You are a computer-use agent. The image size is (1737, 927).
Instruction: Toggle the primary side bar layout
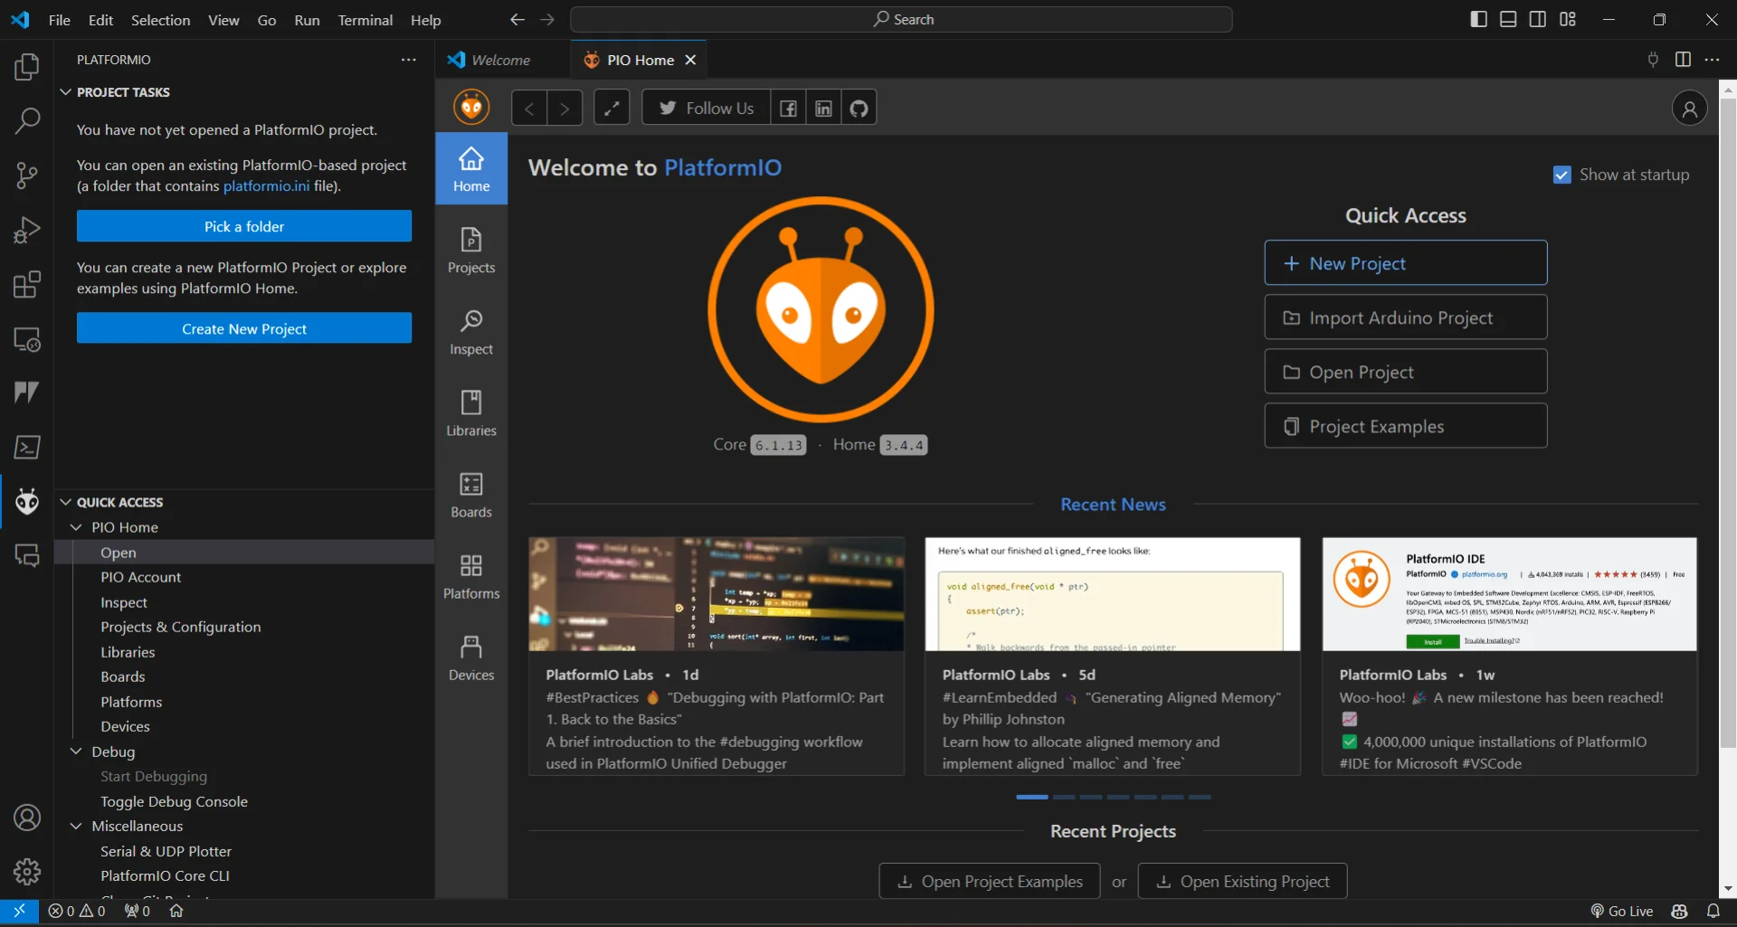(1478, 20)
